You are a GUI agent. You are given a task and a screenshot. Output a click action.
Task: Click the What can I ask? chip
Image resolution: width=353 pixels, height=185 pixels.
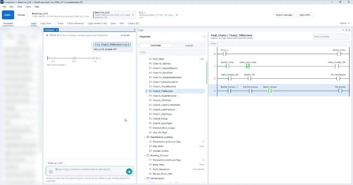point(55,163)
